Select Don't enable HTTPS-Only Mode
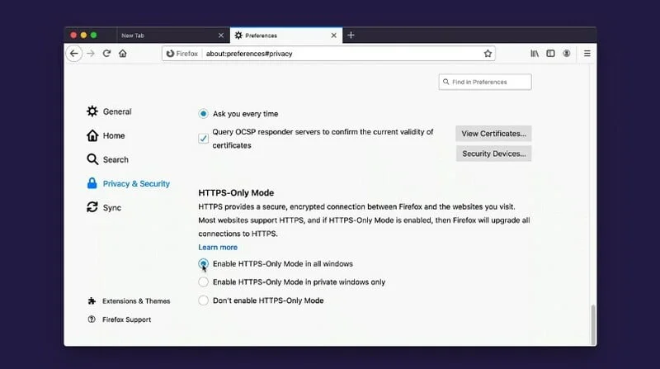The image size is (660, 369). click(203, 300)
